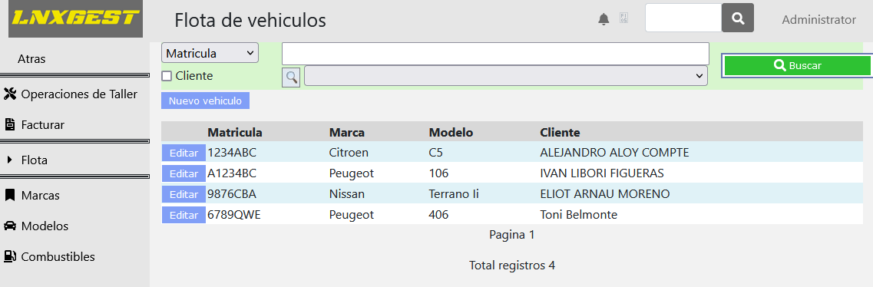Viewport: 873px width, 287px height.
Task: Edit the vehicle 9876CBA row
Action: pos(184,194)
